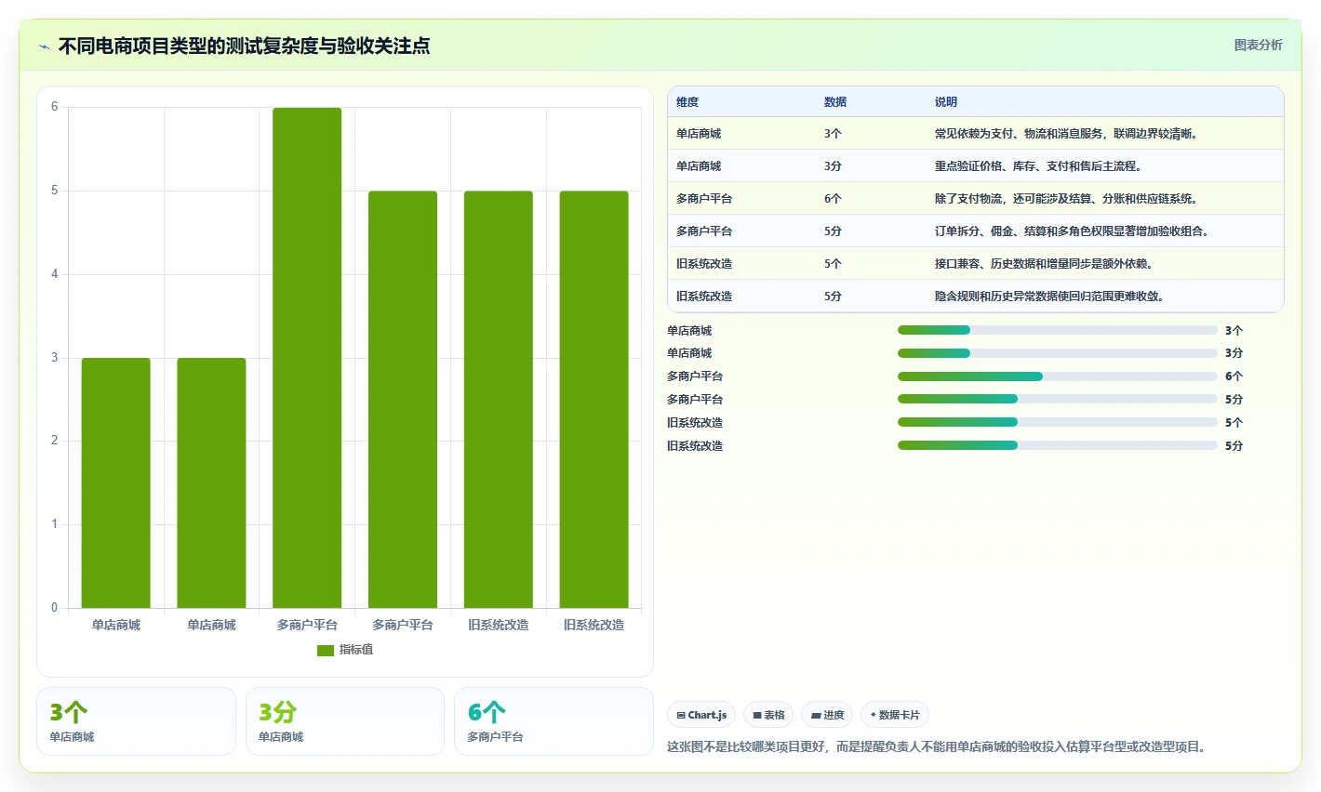Click the y-axis tick label 6
The width and height of the screenshot is (1321, 792).
point(54,107)
